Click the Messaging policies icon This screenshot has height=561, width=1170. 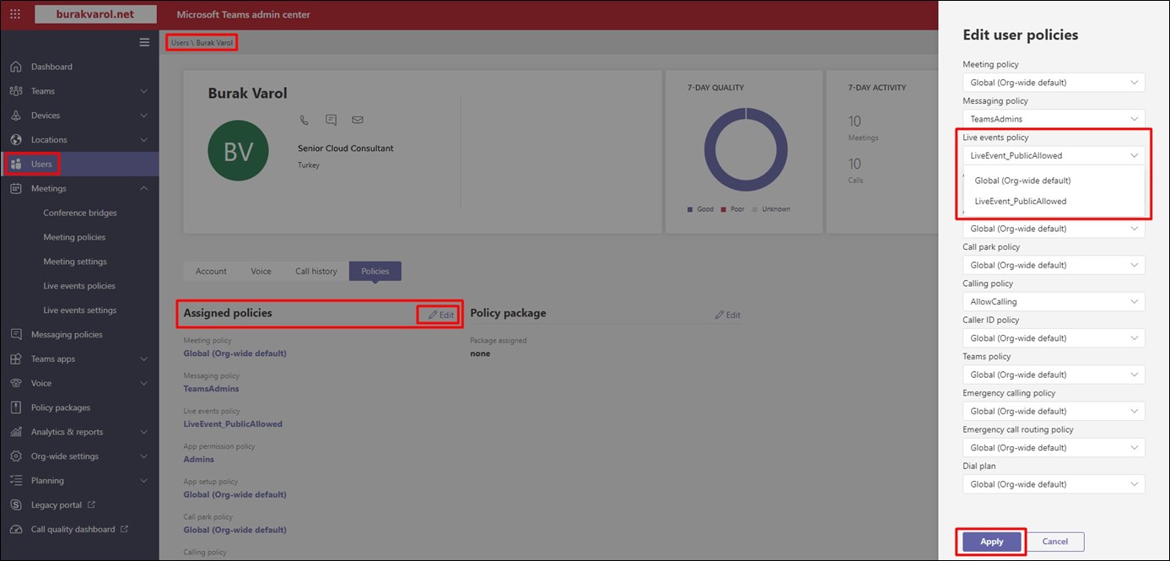coord(16,335)
